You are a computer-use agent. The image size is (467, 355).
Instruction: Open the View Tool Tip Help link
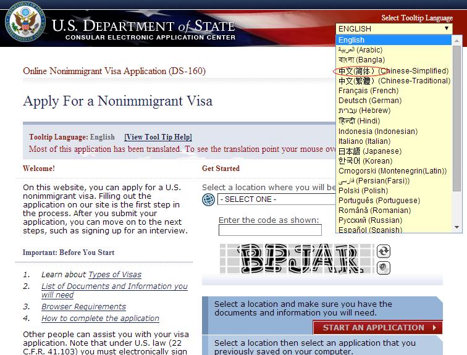[x=158, y=137]
